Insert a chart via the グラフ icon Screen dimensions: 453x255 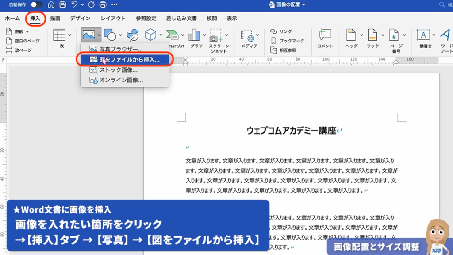(194, 35)
